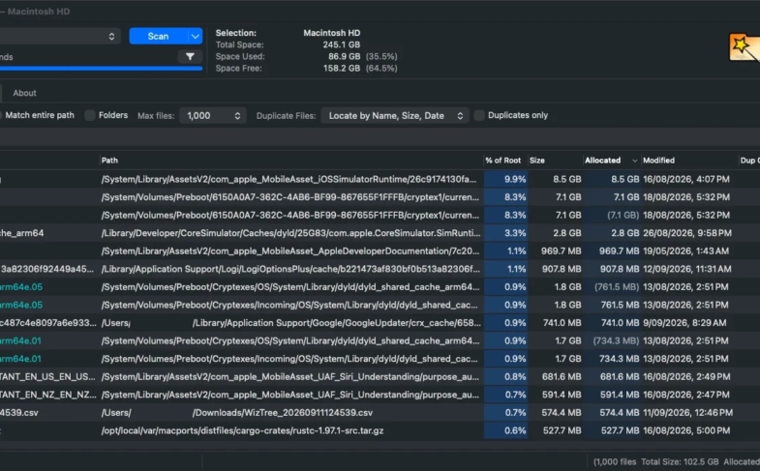Click the Total Space 245.1 GB value

coord(342,44)
